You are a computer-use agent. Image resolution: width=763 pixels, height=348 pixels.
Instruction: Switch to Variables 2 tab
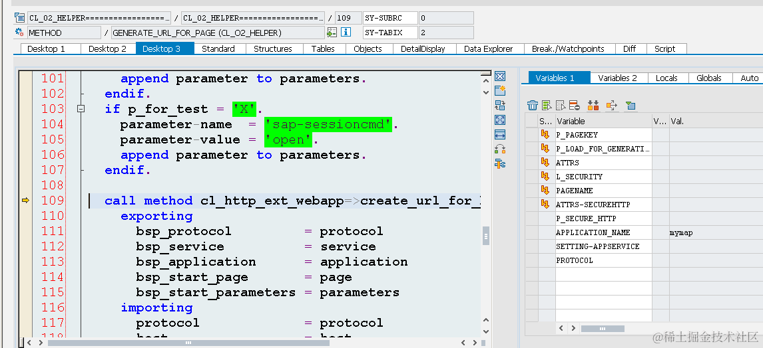coord(617,78)
